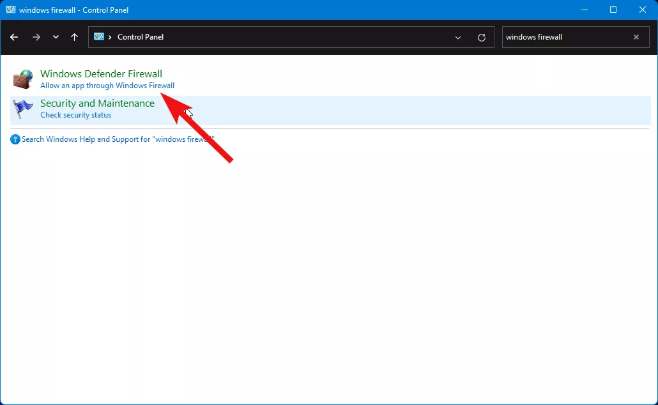Screen dimensions: 658x405
Task: Maximize the Control Panel window
Action: pos(613,10)
